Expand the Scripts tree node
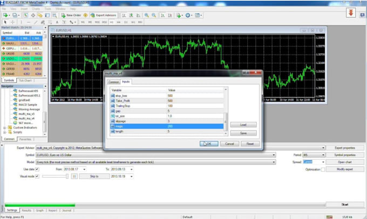The height and width of the screenshot is (219, 367). pyautogui.click(x=4, y=132)
